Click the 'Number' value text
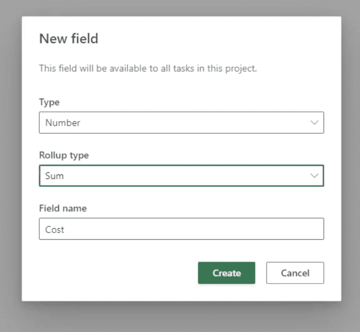Viewport: 360px width, 332px height. click(63, 123)
